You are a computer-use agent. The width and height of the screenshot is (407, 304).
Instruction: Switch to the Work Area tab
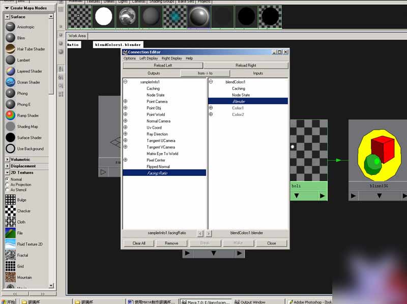click(x=77, y=36)
